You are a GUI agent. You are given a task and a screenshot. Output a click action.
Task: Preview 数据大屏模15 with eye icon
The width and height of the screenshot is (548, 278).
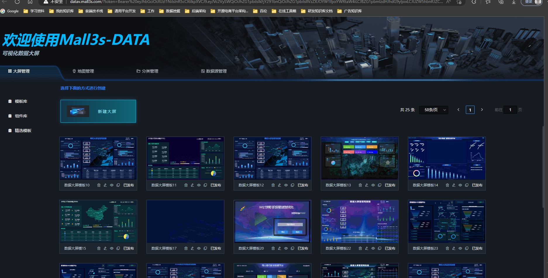[x=112, y=248]
